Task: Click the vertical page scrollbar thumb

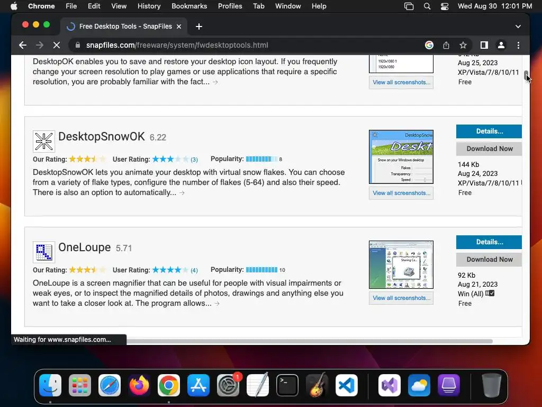Action: click(526, 75)
